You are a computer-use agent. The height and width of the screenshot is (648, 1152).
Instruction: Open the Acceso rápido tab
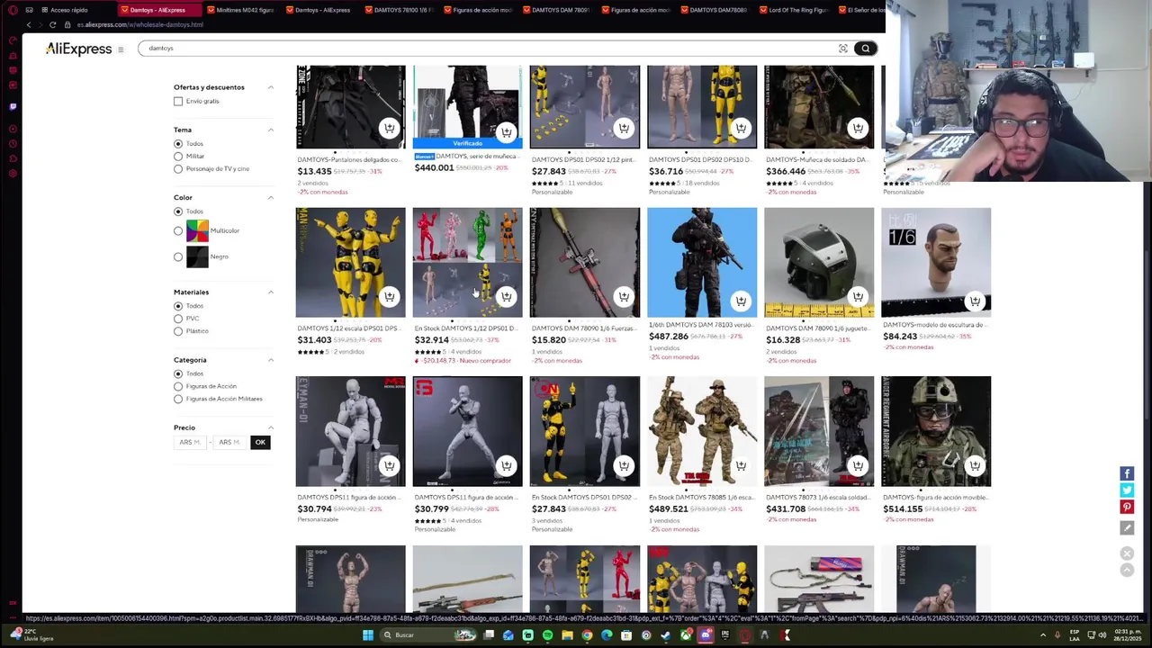coord(68,10)
